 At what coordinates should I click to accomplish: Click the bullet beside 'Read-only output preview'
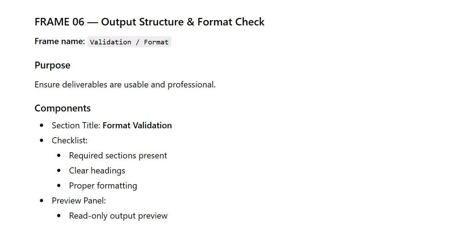(x=59, y=216)
